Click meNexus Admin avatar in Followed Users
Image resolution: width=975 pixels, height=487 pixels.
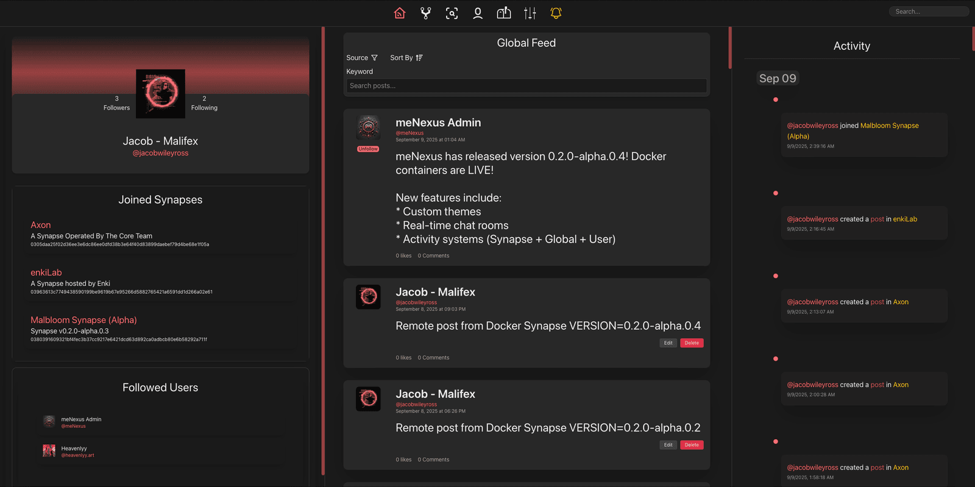point(49,421)
